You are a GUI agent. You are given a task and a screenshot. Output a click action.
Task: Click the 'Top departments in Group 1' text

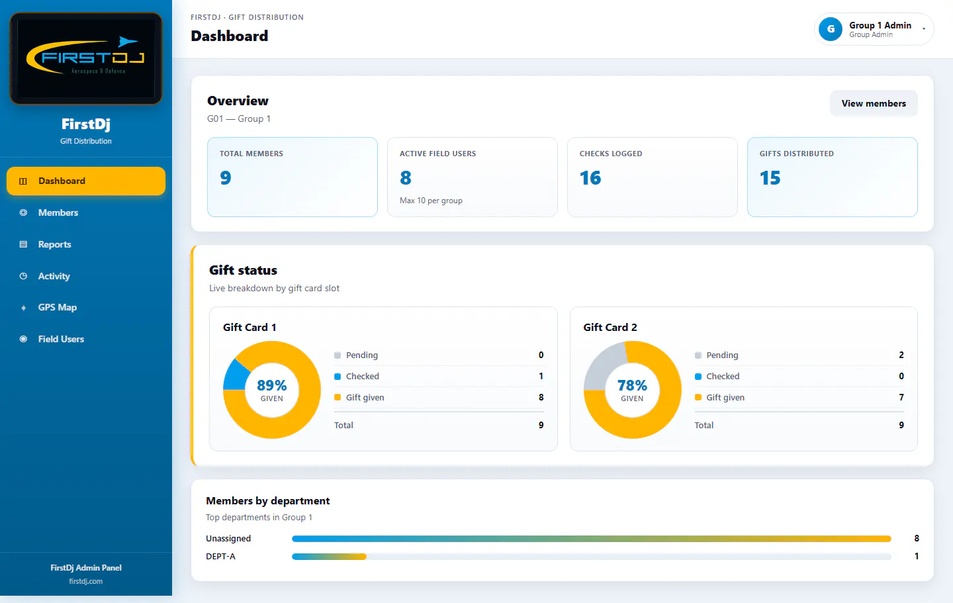(259, 518)
